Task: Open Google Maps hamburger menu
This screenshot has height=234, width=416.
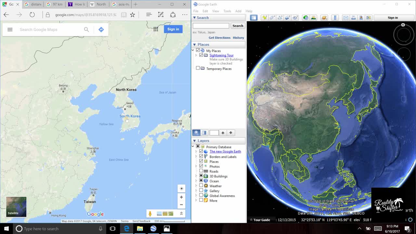Action: click(10, 30)
